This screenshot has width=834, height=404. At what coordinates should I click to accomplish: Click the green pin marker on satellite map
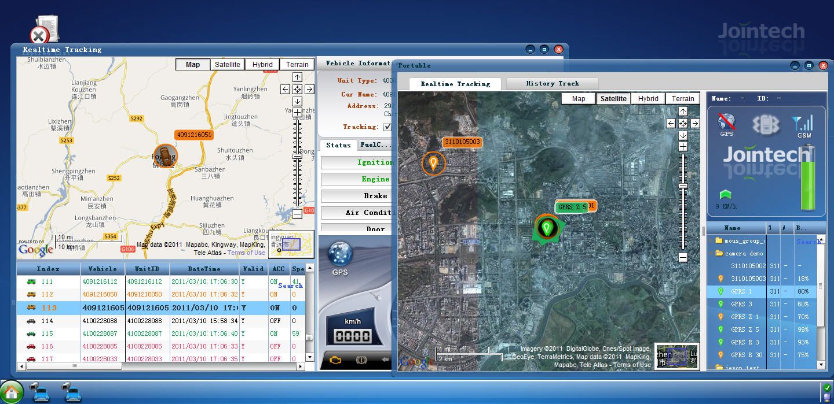point(546,227)
